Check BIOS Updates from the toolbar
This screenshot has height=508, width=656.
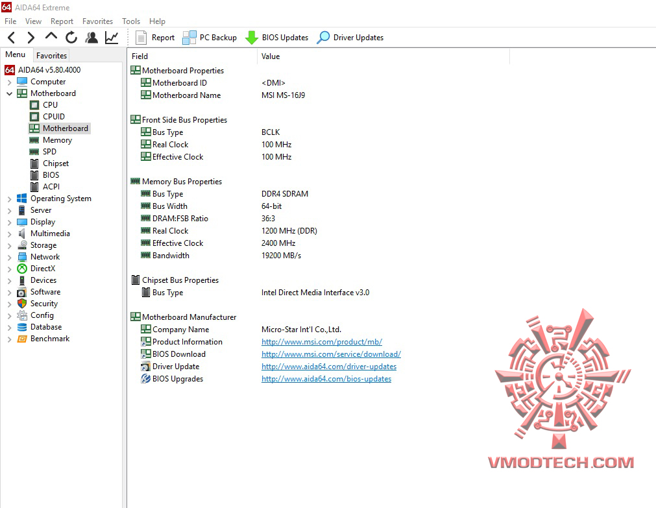point(276,38)
